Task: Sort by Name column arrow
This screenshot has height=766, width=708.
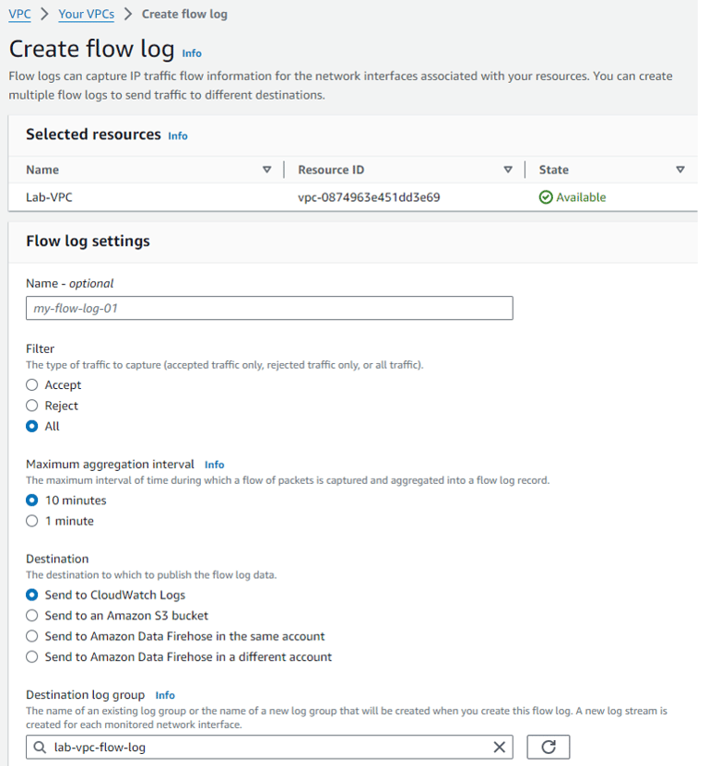Action: pyautogui.click(x=267, y=170)
